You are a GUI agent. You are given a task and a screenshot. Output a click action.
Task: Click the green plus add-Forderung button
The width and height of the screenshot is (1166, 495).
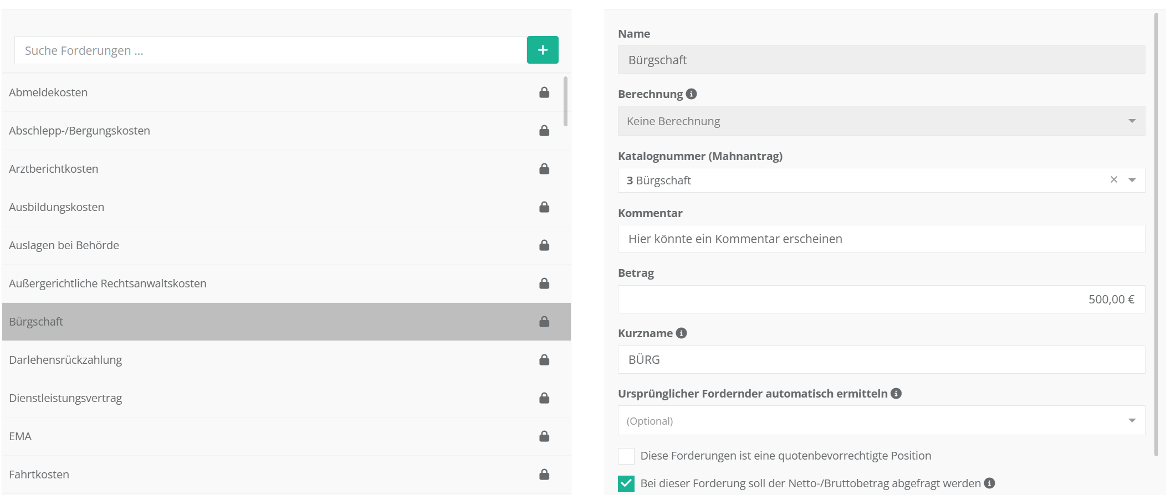(542, 50)
